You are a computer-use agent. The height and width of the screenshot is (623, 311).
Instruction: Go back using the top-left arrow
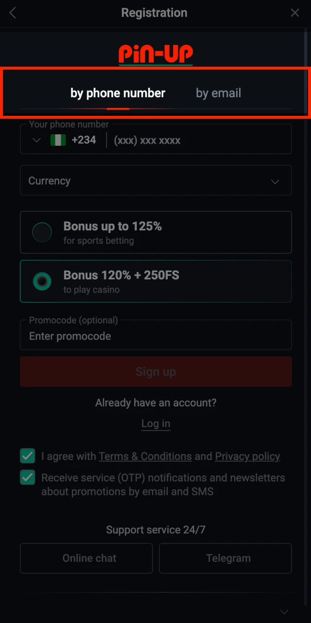coord(13,13)
